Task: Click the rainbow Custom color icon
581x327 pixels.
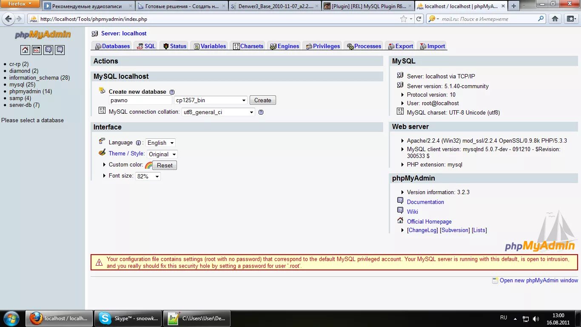Action: coord(148,165)
